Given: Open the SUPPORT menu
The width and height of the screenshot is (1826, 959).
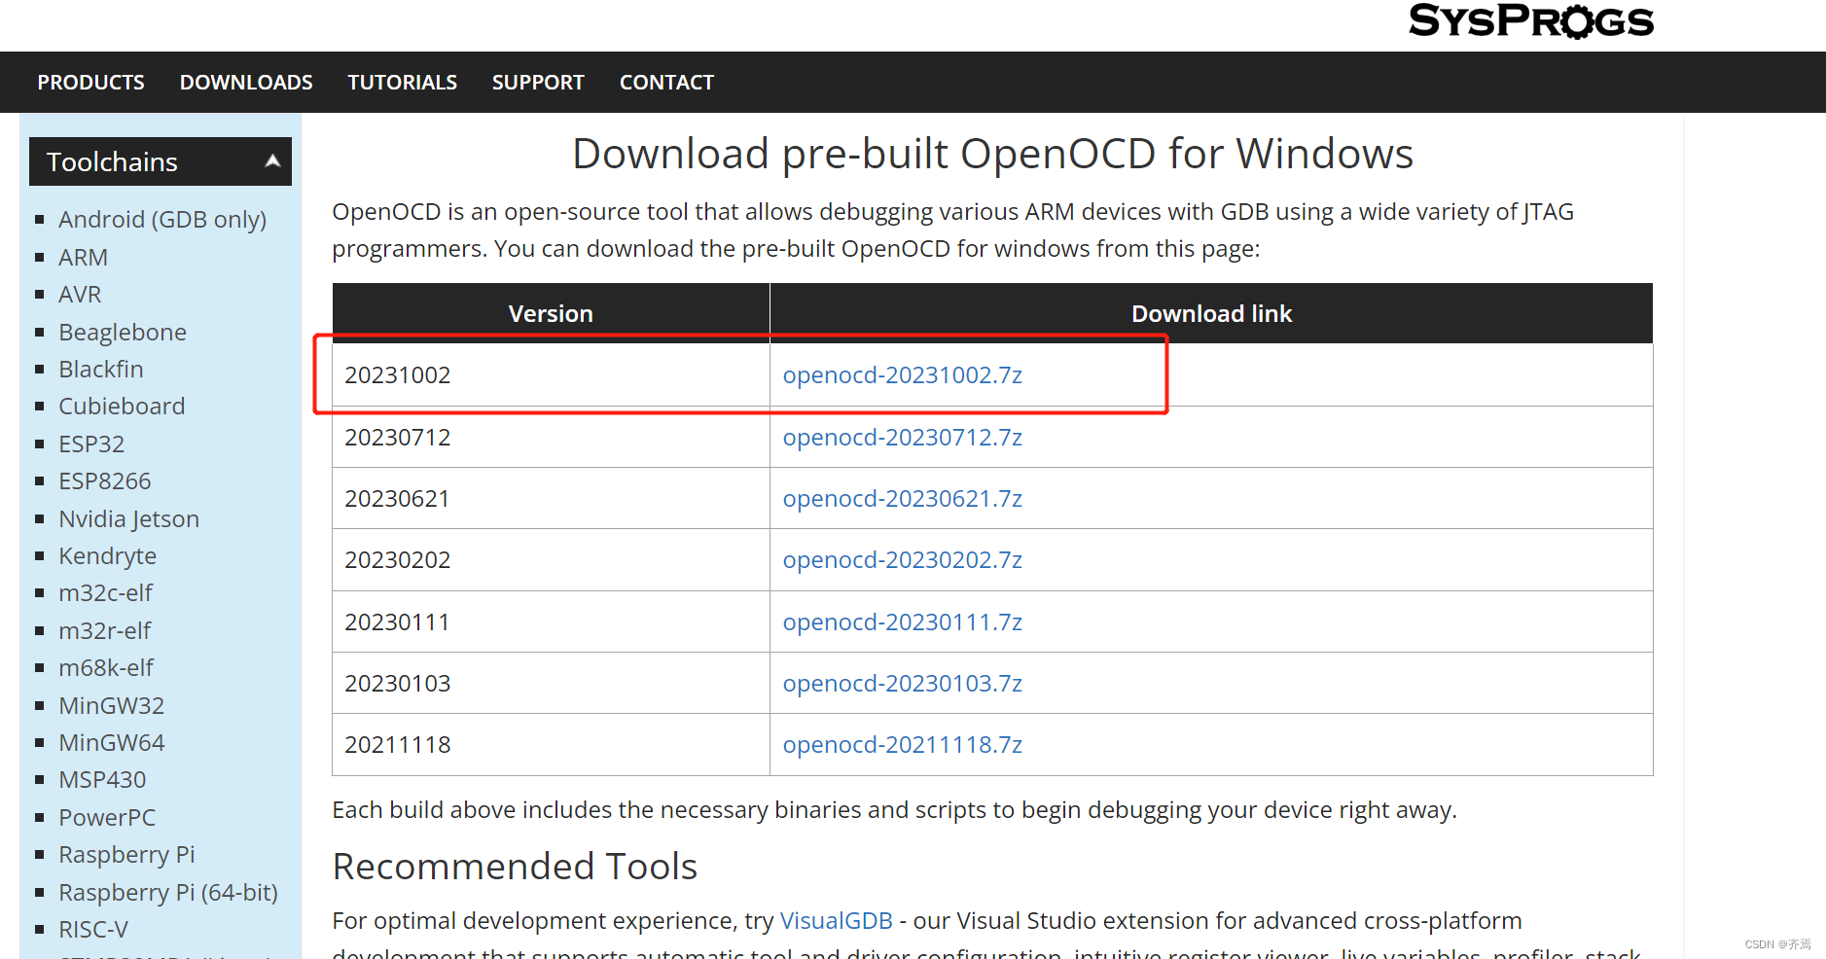Looking at the screenshot, I should (538, 83).
